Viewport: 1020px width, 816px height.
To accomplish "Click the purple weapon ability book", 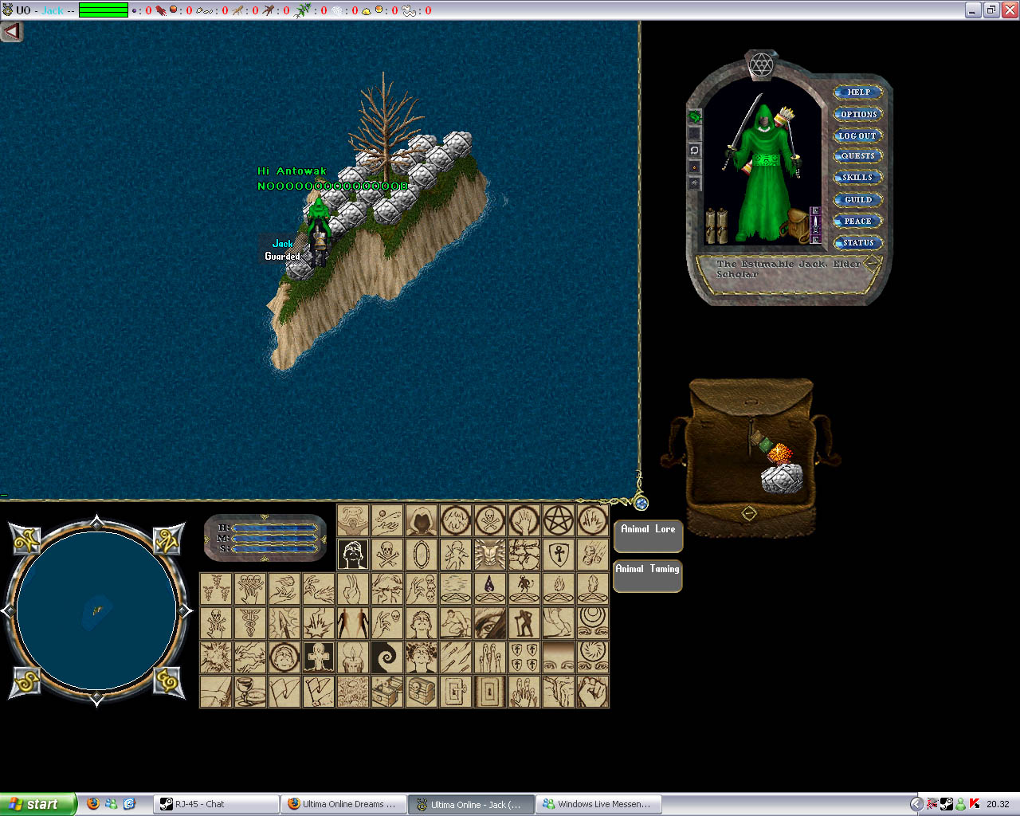I will [x=815, y=225].
